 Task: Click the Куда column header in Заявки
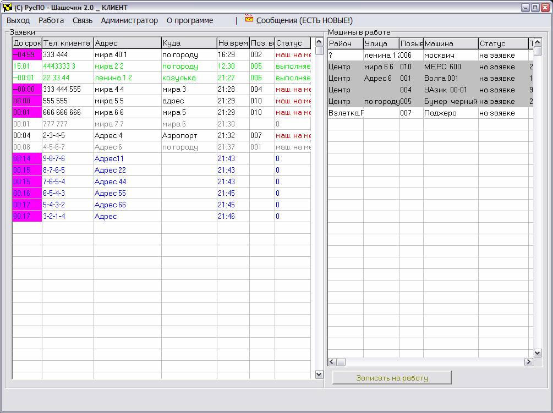(x=189, y=43)
